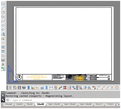
Task: Click the Add Selected tool with green dot
Action: point(3,69)
